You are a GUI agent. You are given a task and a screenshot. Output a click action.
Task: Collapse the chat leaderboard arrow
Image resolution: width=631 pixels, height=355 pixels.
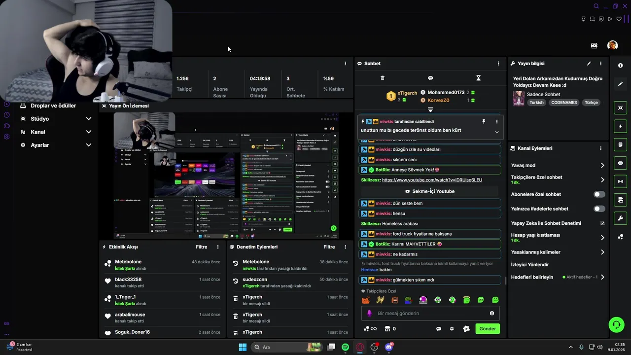[430, 109]
